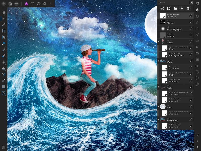The width and height of the screenshot is (201, 151).
Task: Select the Crop tool
Action: point(4,31)
